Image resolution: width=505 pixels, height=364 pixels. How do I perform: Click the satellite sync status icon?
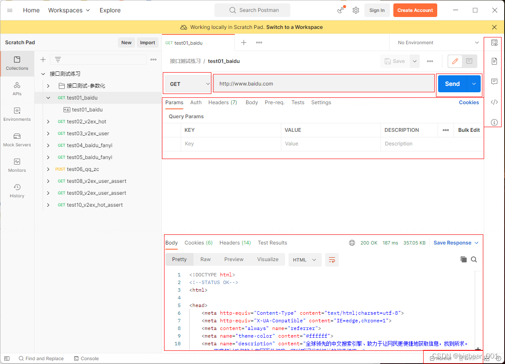click(341, 10)
